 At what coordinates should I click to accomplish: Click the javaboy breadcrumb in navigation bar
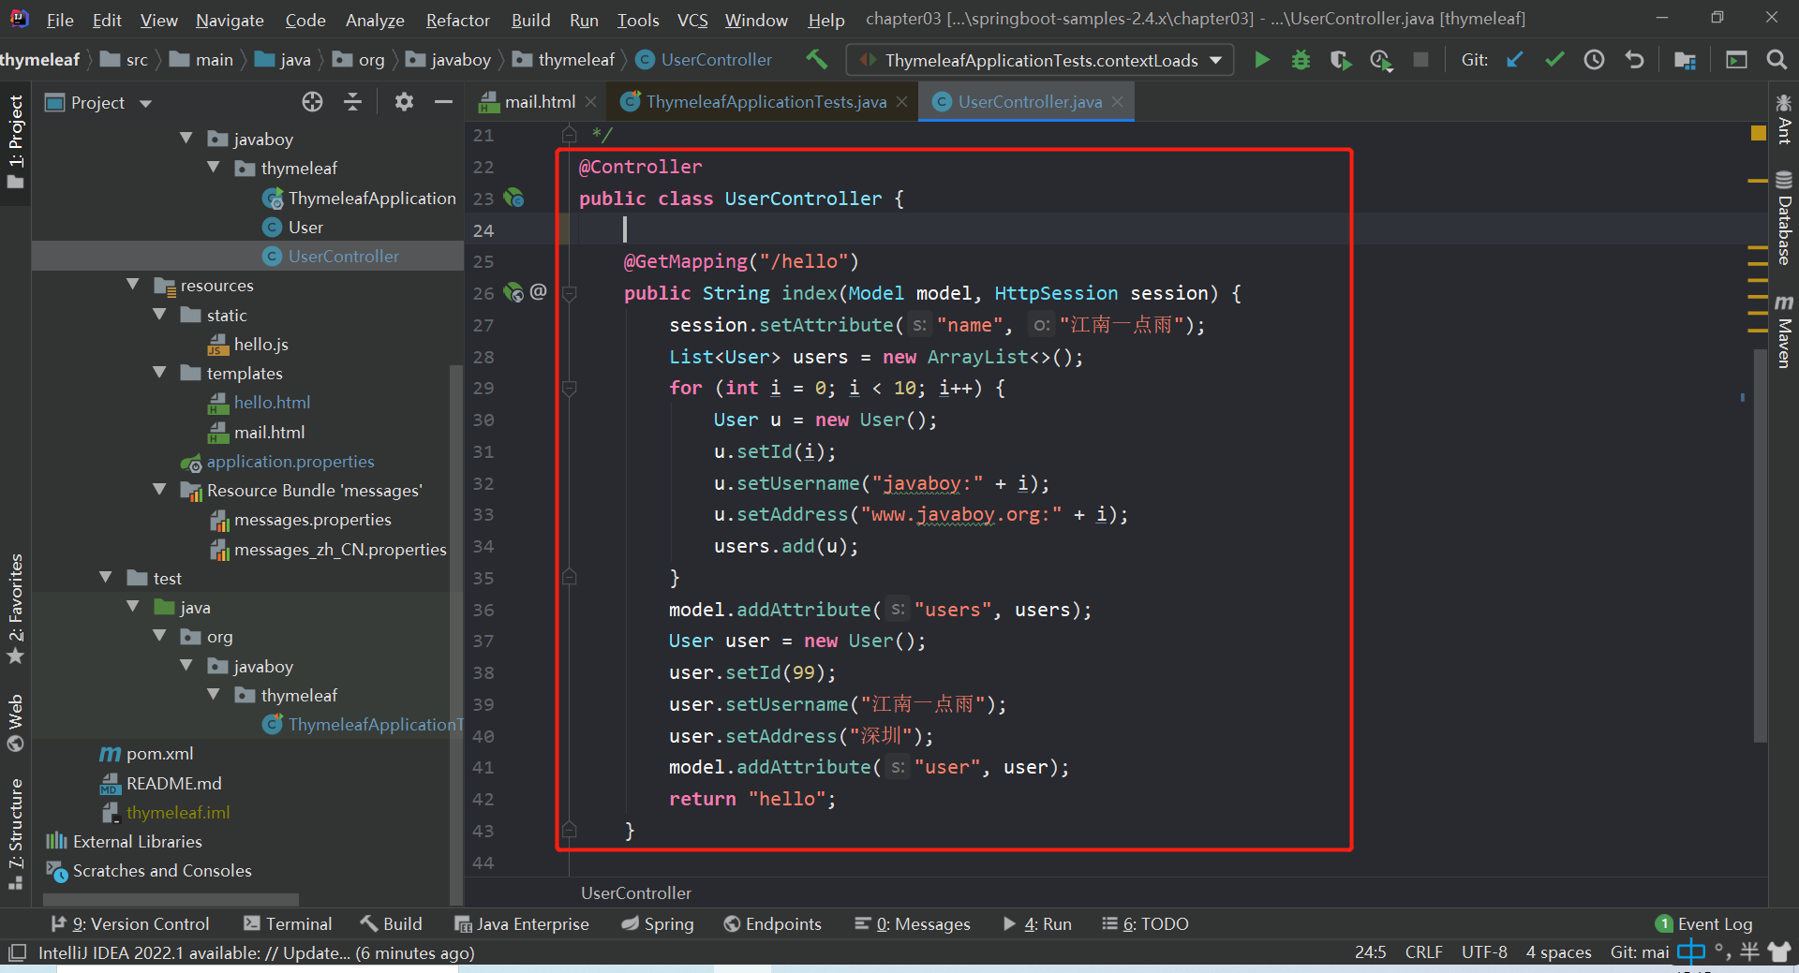449,60
